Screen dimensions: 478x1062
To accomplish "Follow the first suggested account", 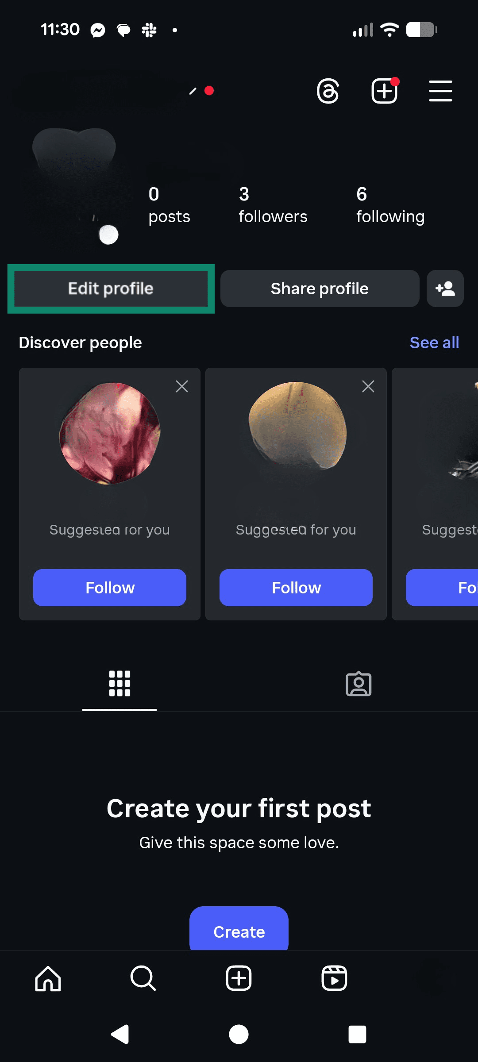I will (x=109, y=588).
